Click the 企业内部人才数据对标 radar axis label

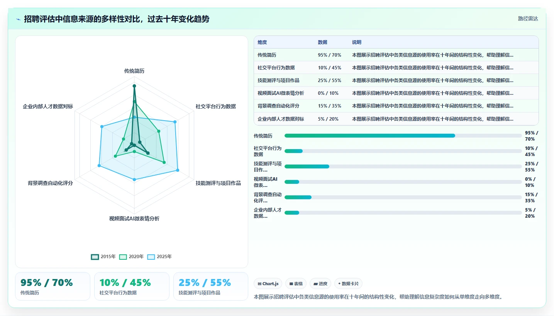(48, 106)
